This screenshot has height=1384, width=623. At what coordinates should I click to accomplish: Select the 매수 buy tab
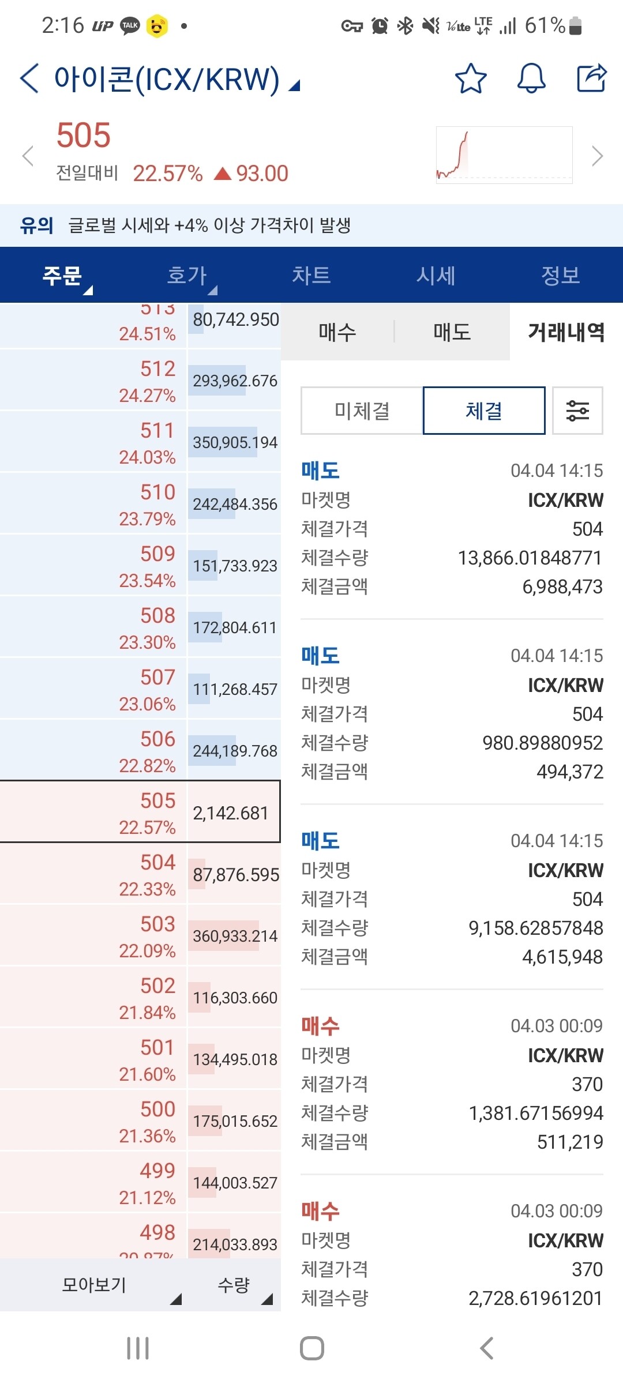point(337,332)
